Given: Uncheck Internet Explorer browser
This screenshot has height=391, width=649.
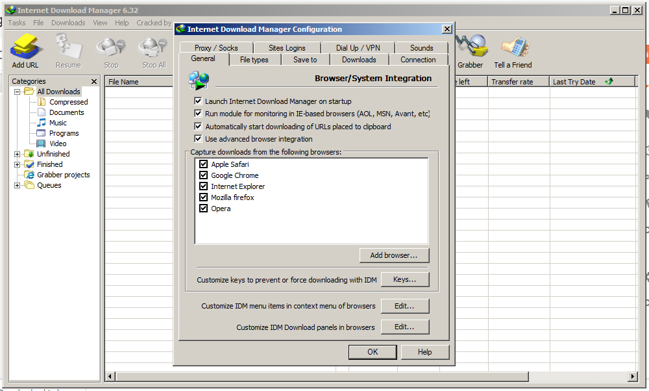Looking at the screenshot, I should [204, 186].
